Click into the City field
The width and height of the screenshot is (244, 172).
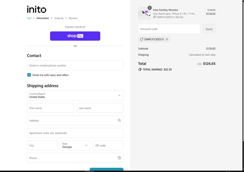click(x=42, y=146)
